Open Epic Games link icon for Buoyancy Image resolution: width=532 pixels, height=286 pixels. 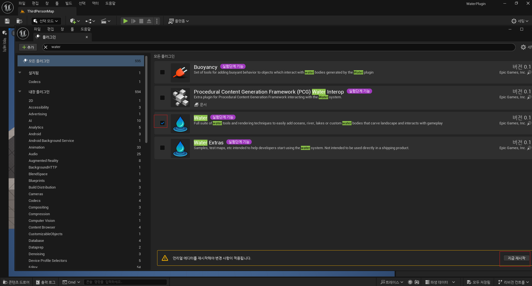click(x=529, y=72)
